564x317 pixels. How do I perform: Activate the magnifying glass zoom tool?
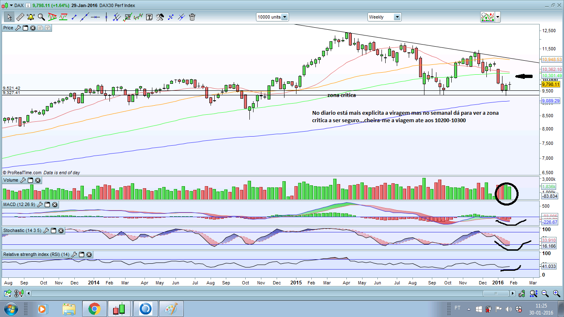click(x=41, y=17)
